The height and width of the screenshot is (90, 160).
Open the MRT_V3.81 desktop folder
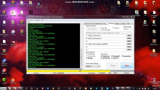coord(4,4)
